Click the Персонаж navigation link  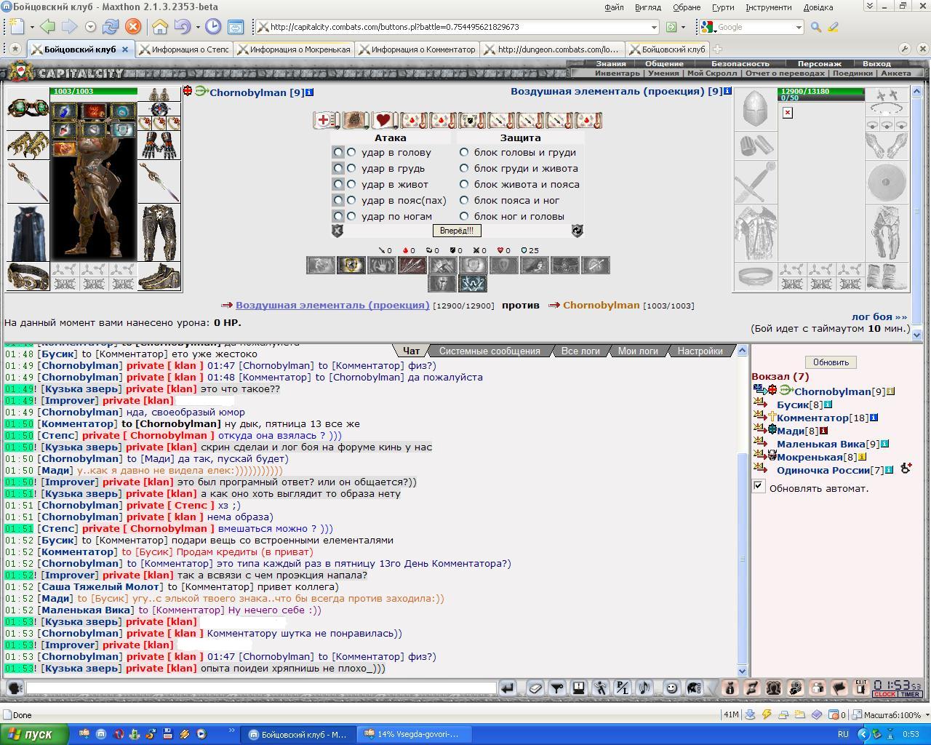click(819, 63)
